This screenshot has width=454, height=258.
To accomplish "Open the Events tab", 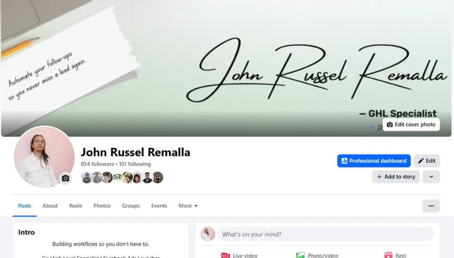I will 159,206.
